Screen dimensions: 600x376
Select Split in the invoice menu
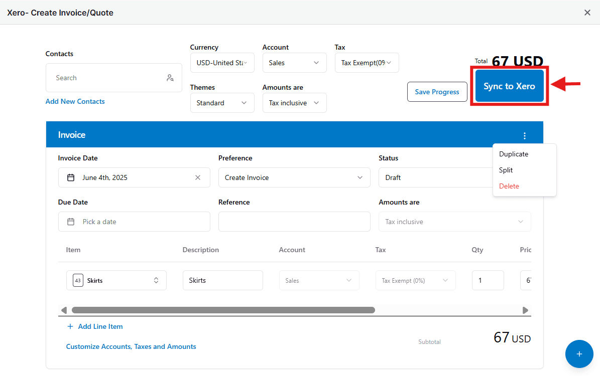tap(506, 170)
